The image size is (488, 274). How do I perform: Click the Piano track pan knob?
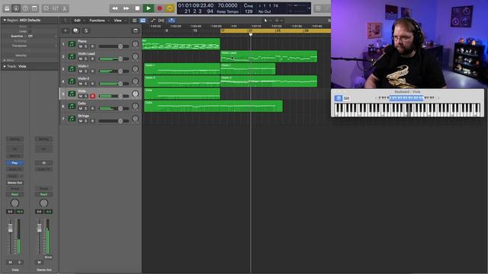(x=135, y=44)
